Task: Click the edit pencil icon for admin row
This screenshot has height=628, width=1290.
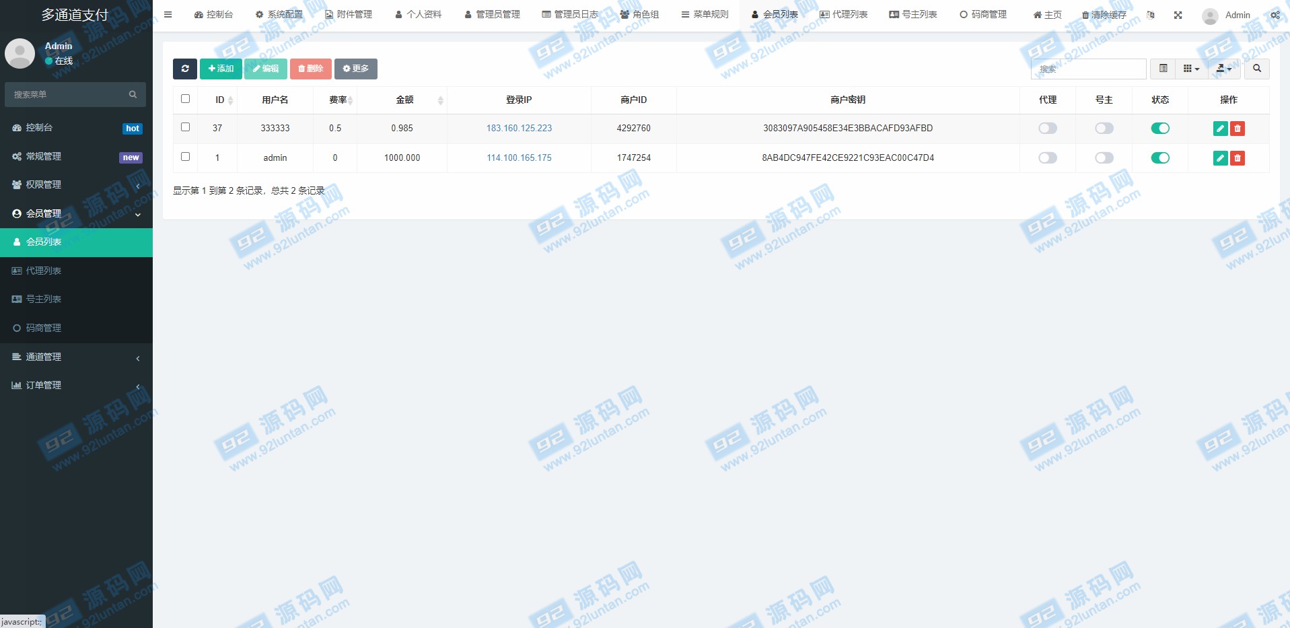Action: (1220, 158)
